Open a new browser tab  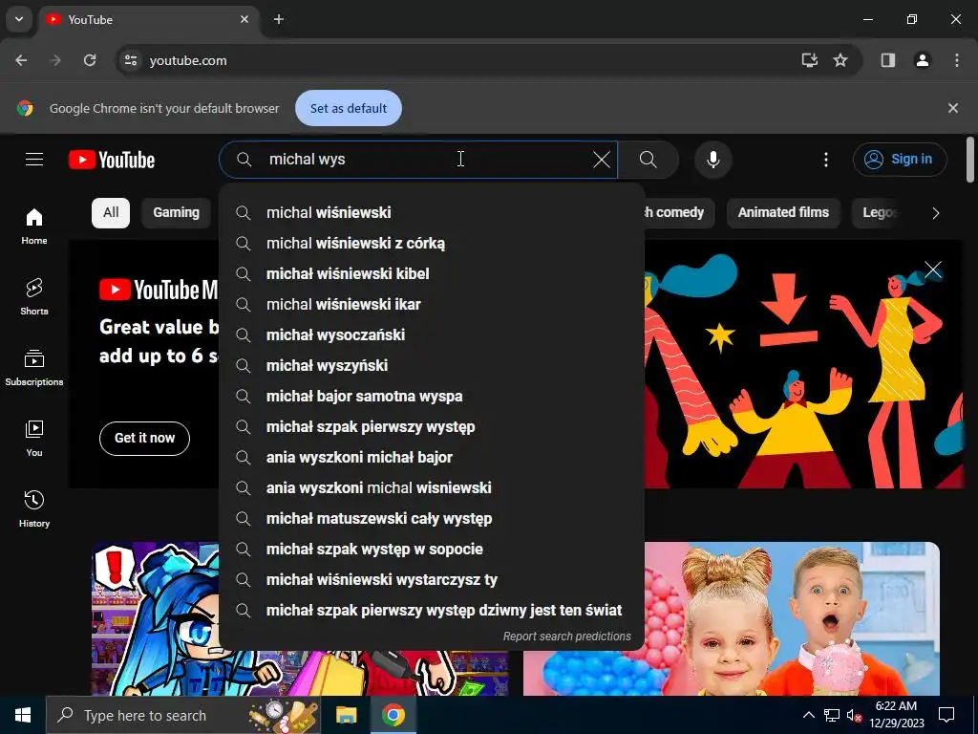[279, 19]
